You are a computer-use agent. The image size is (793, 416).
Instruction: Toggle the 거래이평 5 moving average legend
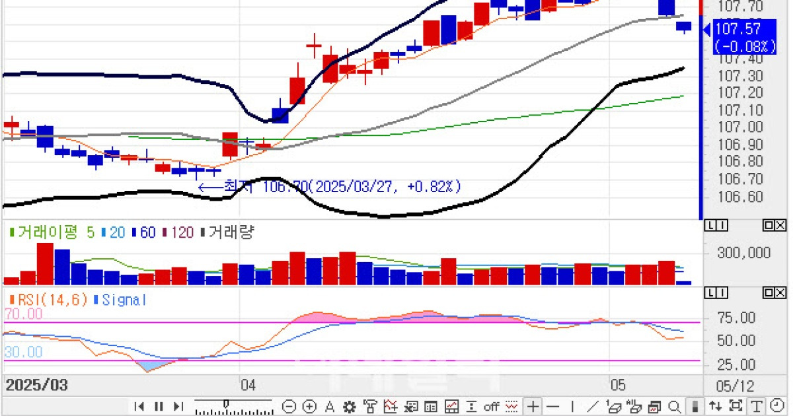click(52, 232)
